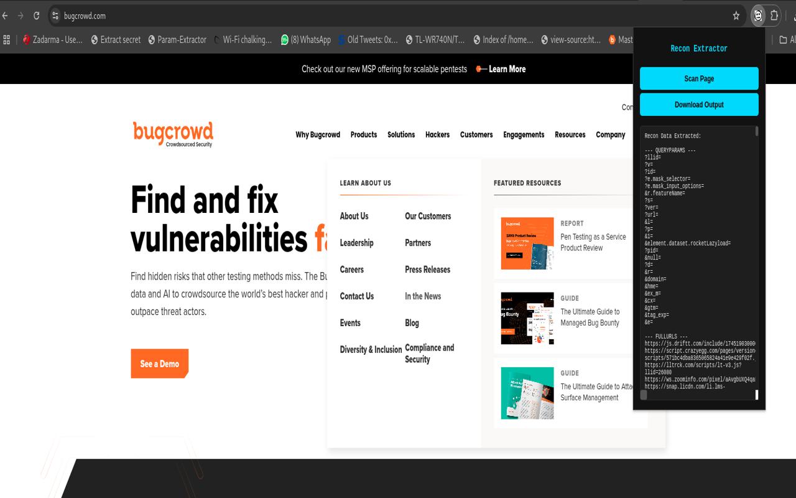Follow the Learn More banner link
The image size is (796, 498).
point(507,69)
